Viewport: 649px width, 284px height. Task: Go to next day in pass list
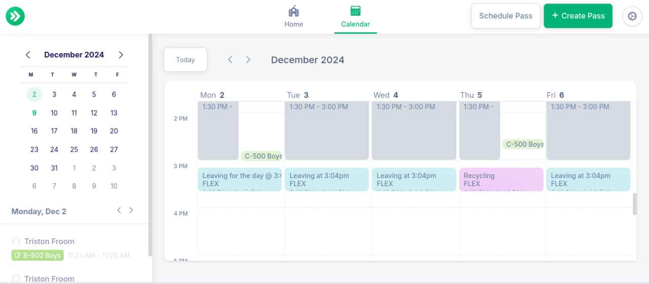click(x=131, y=210)
